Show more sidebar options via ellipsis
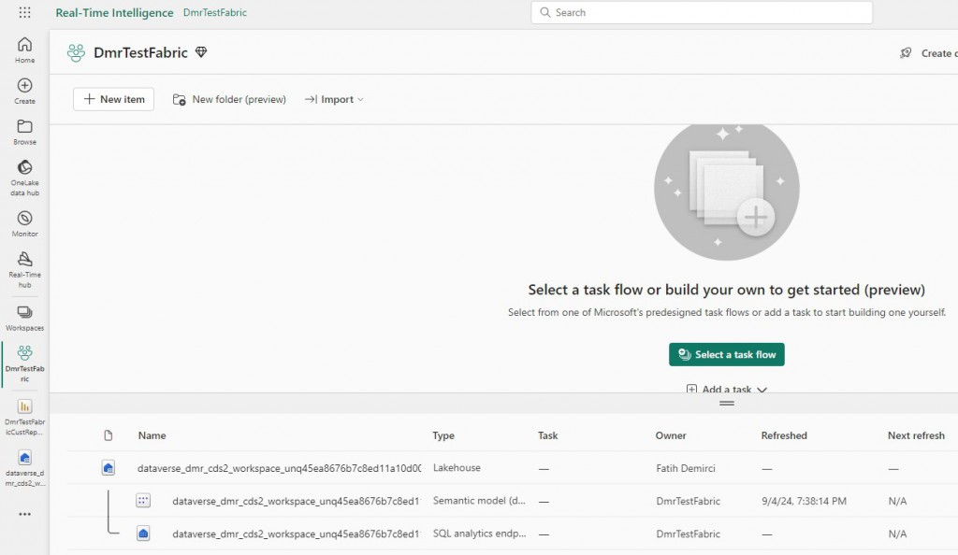The image size is (958, 555). click(24, 514)
